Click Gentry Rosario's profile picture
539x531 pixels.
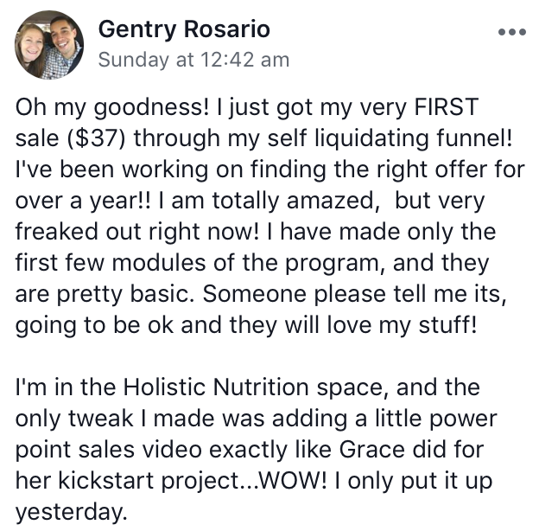click(49, 45)
